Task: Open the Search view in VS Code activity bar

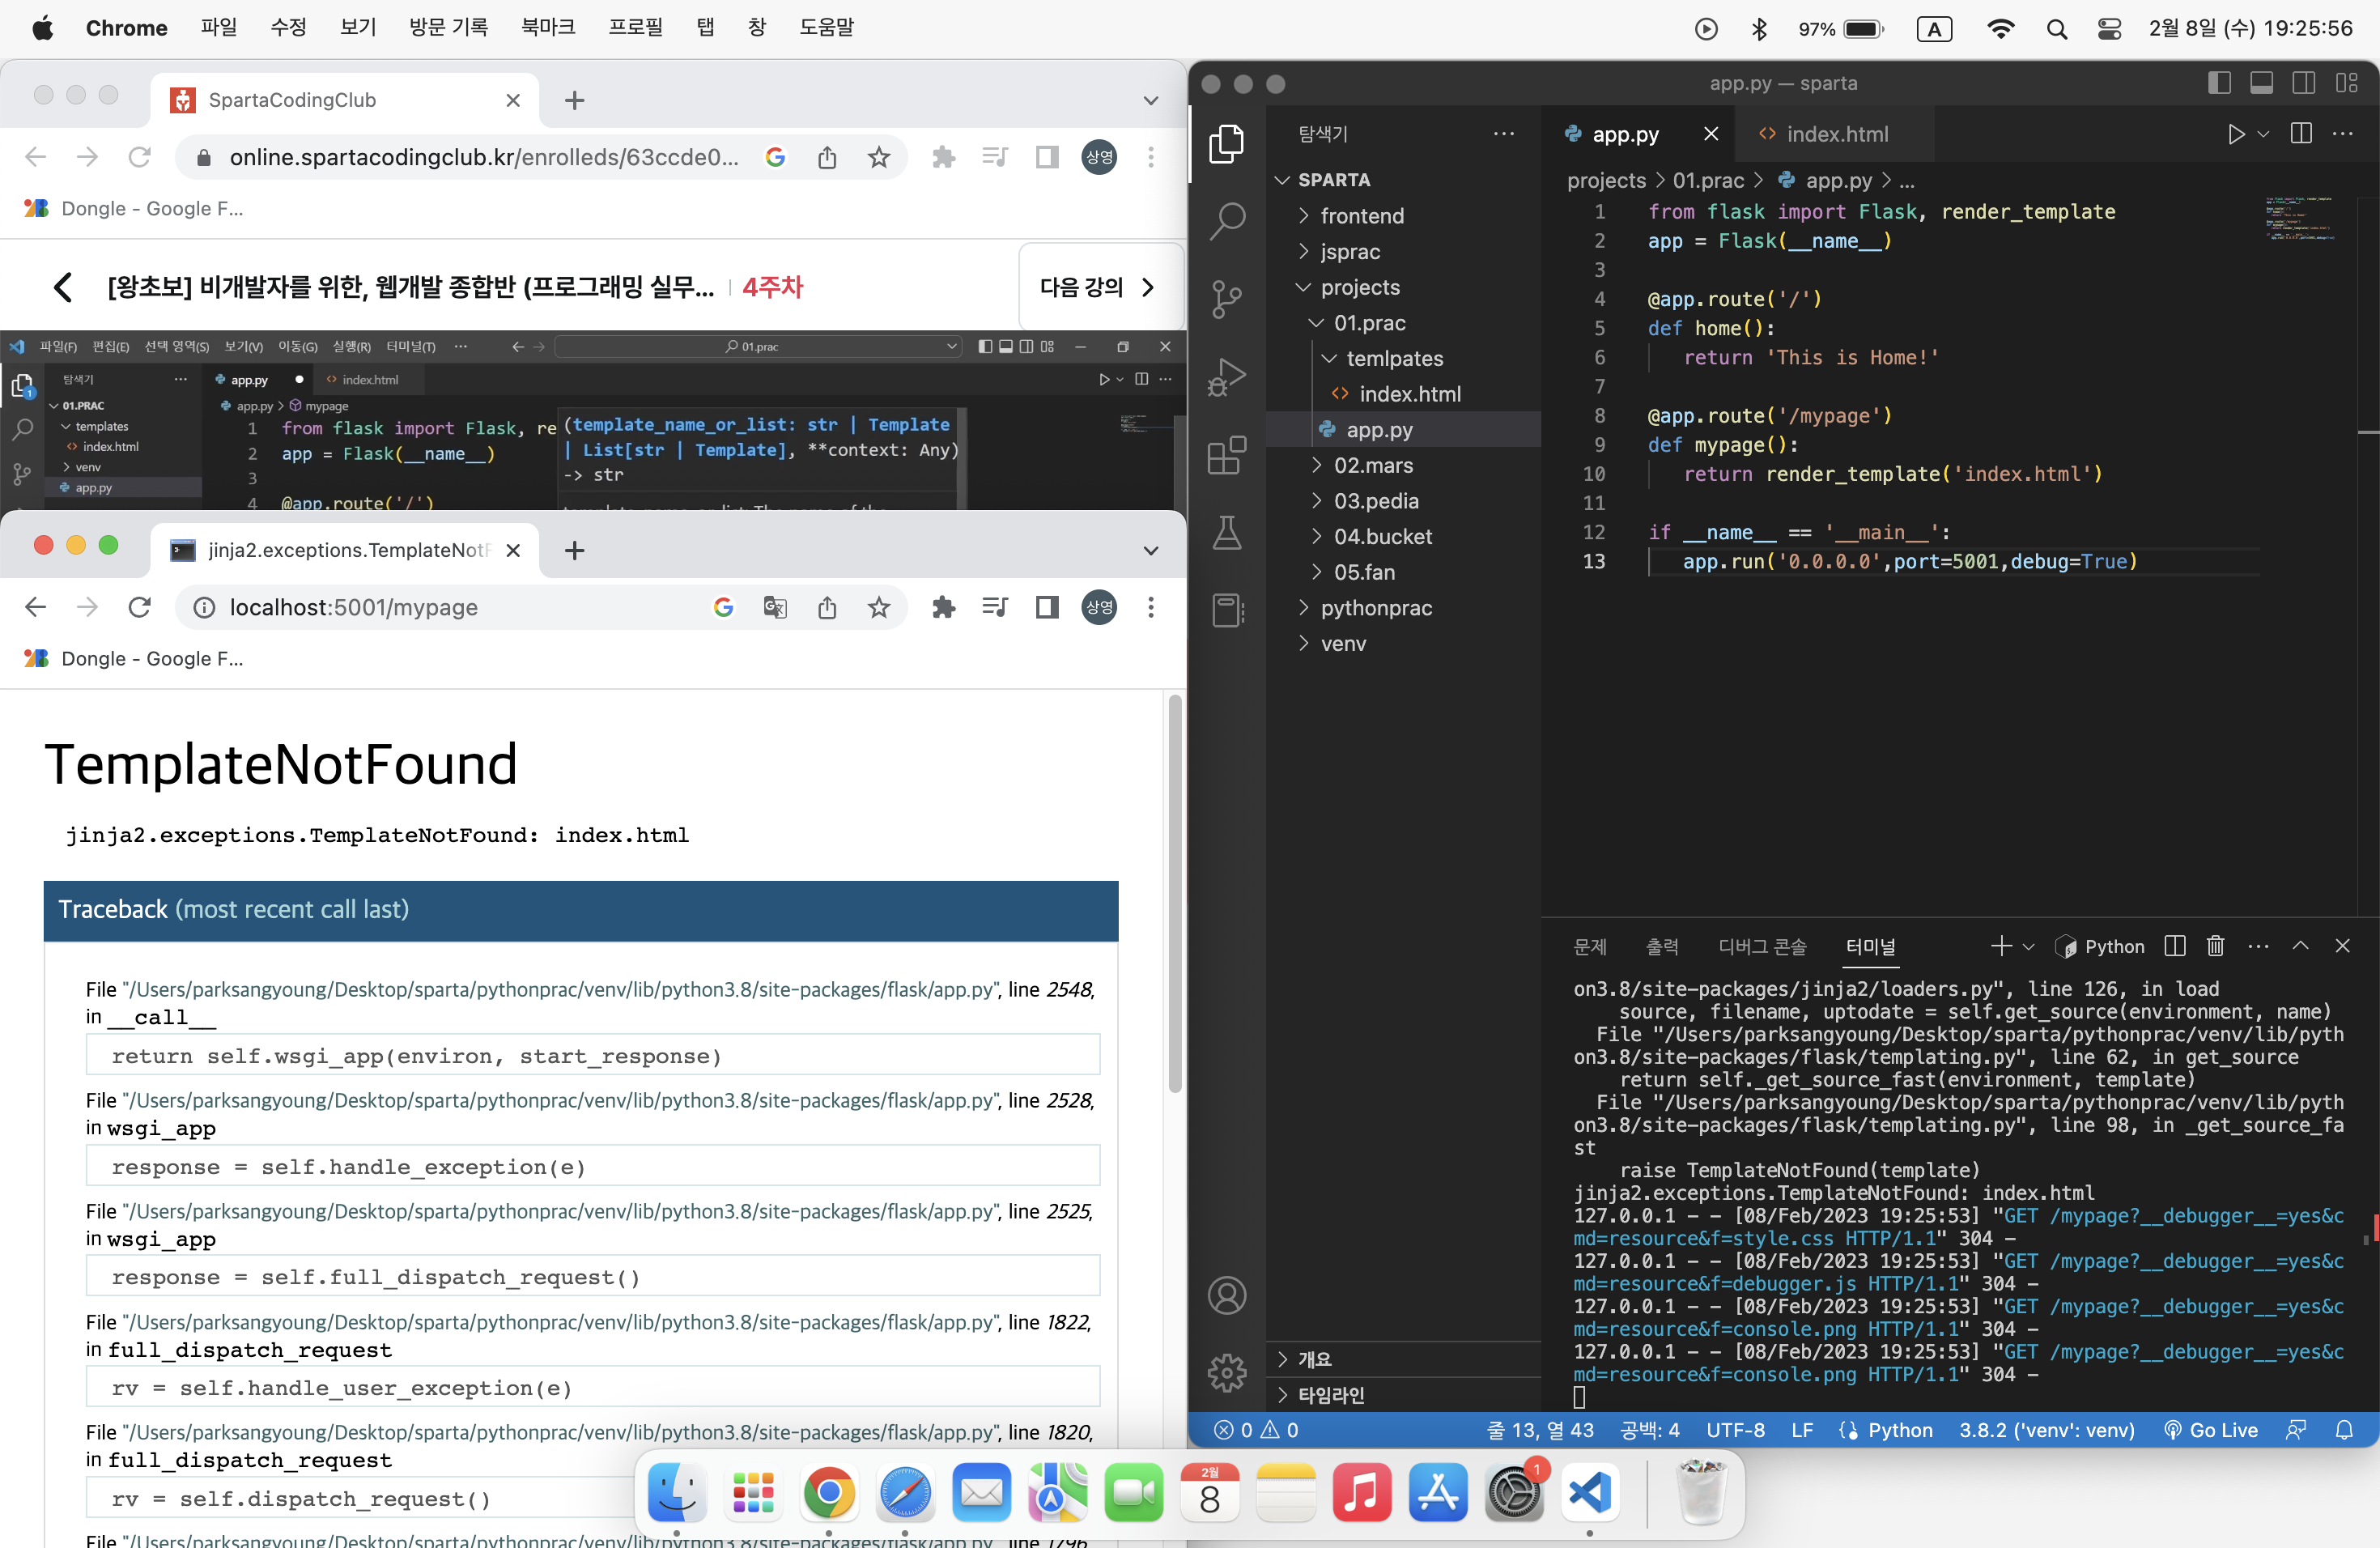Action: pos(1226,221)
